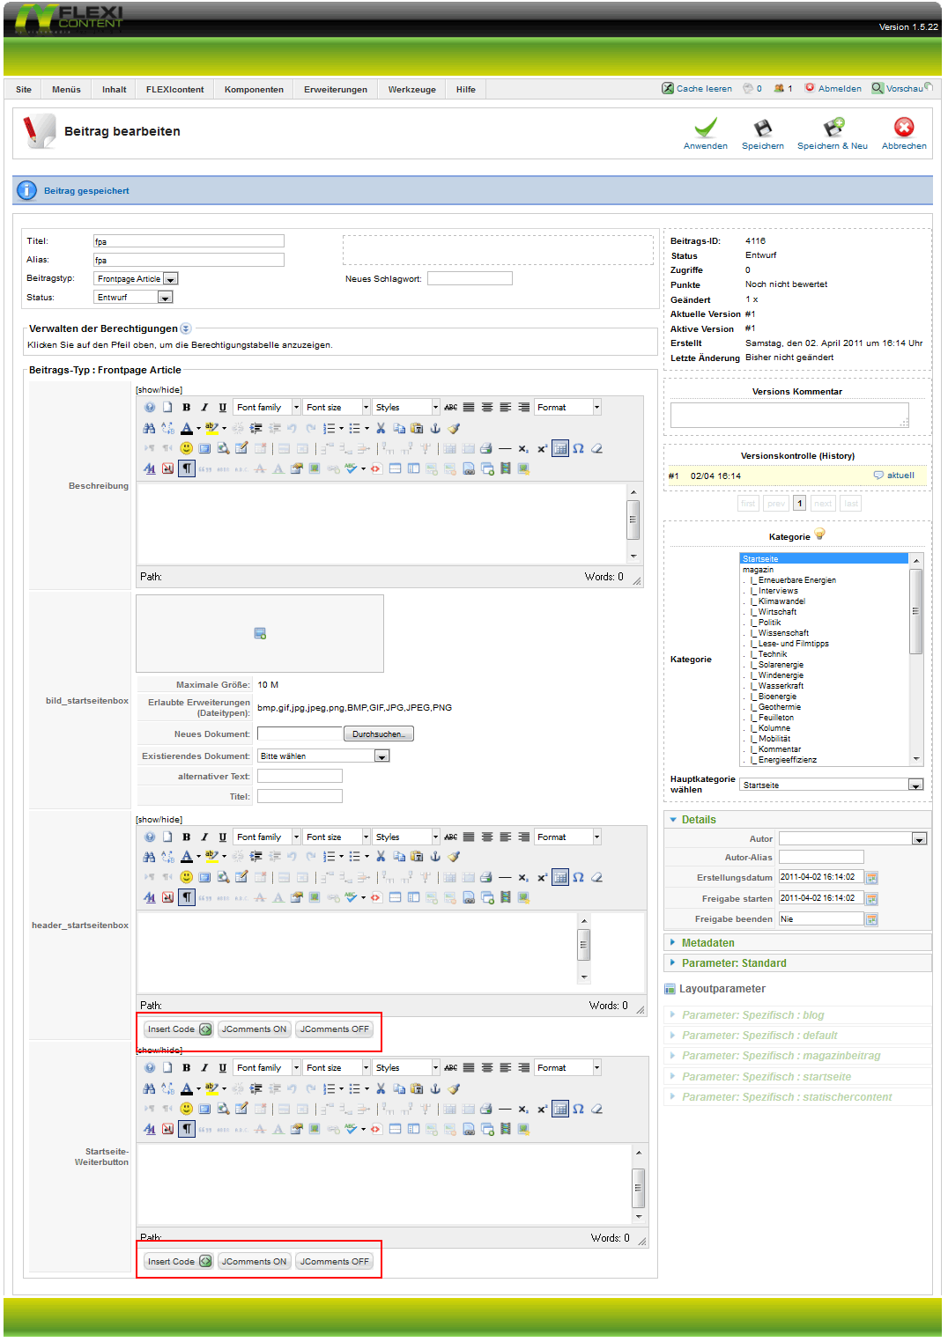Toggle underline in Beschreibung editor toolbar
The width and height of the screenshot is (948, 1342).
click(x=222, y=408)
